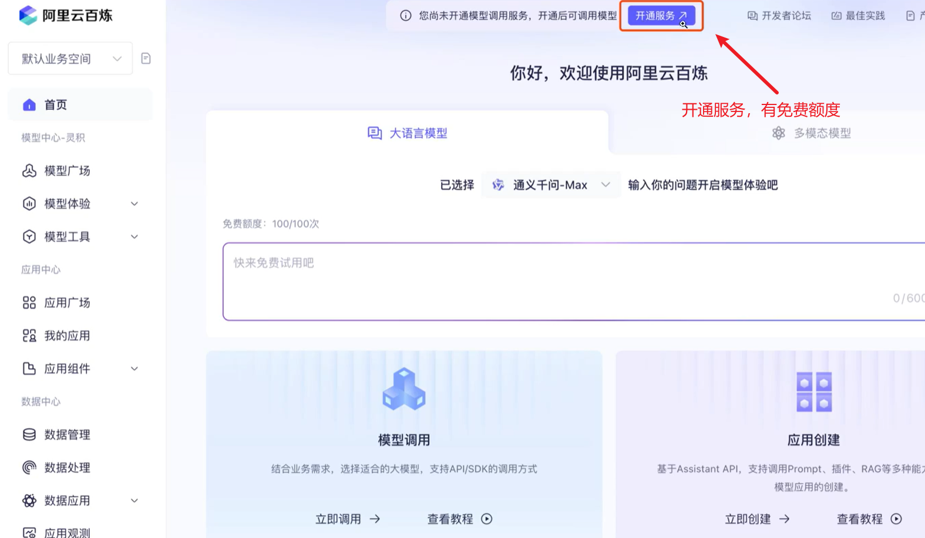Focus the 快来免费试用吧 question input box

tap(574, 282)
